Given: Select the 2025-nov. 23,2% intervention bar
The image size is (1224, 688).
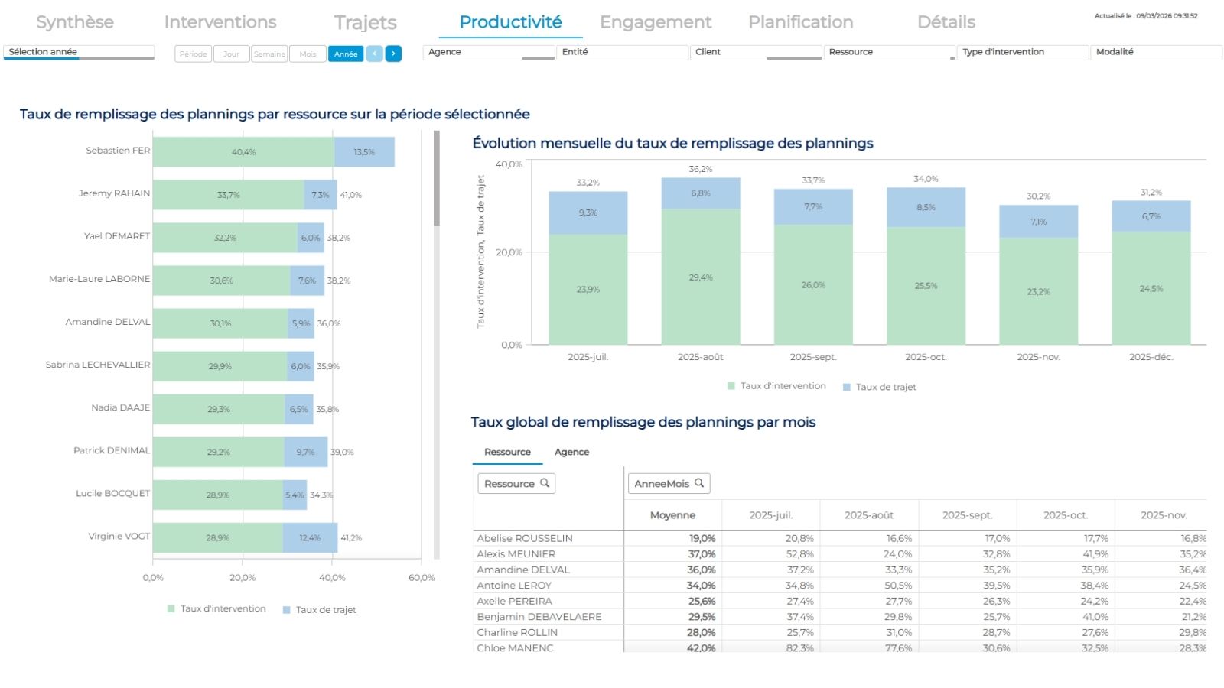Looking at the screenshot, I should [x=1038, y=291].
